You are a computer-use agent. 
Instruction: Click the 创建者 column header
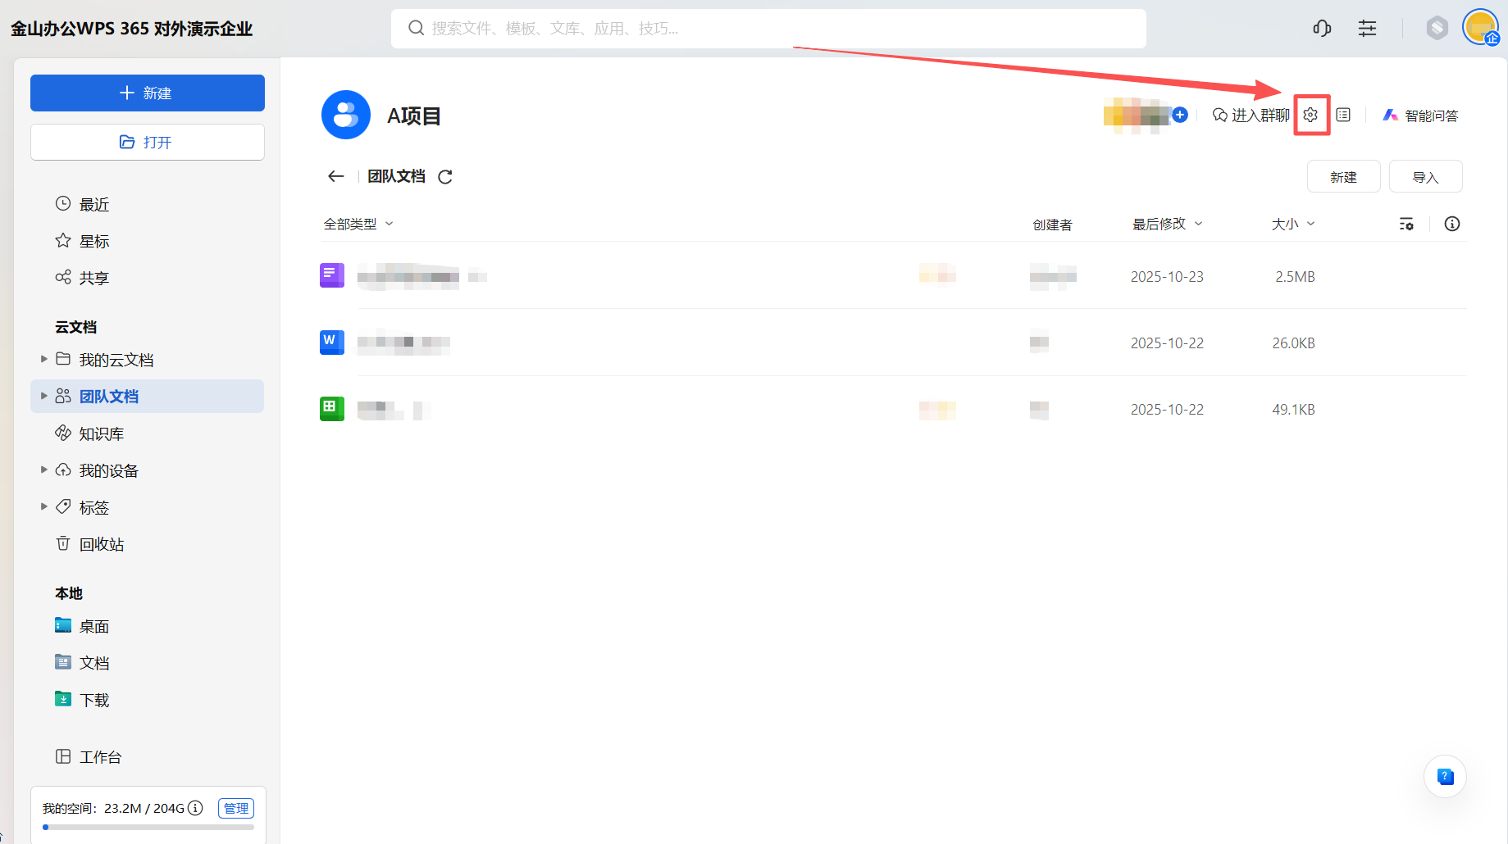[x=1052, y=225]
